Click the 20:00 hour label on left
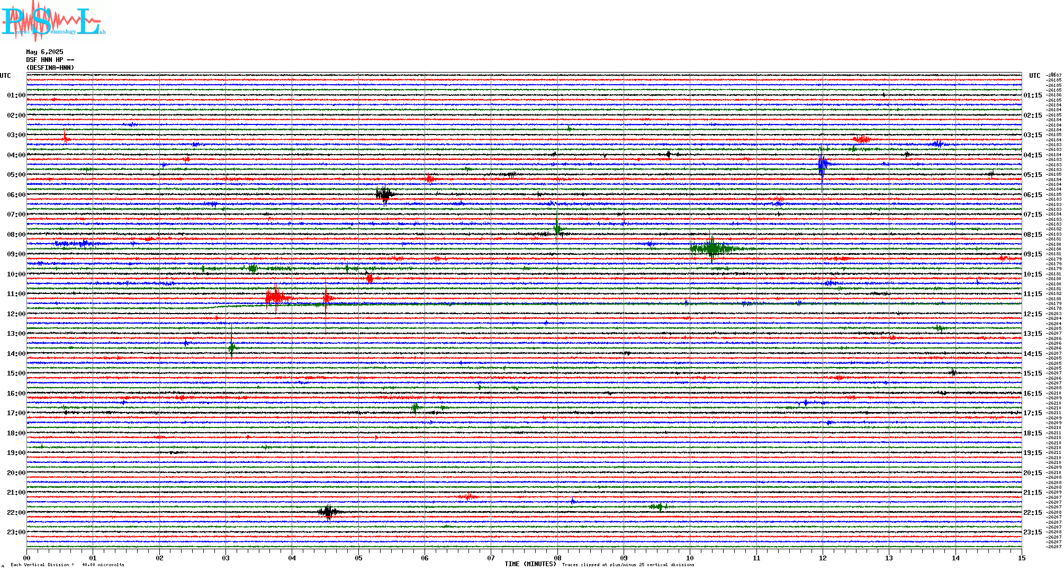The height and width of the screenshot is (572, 1064). [16, 473]
